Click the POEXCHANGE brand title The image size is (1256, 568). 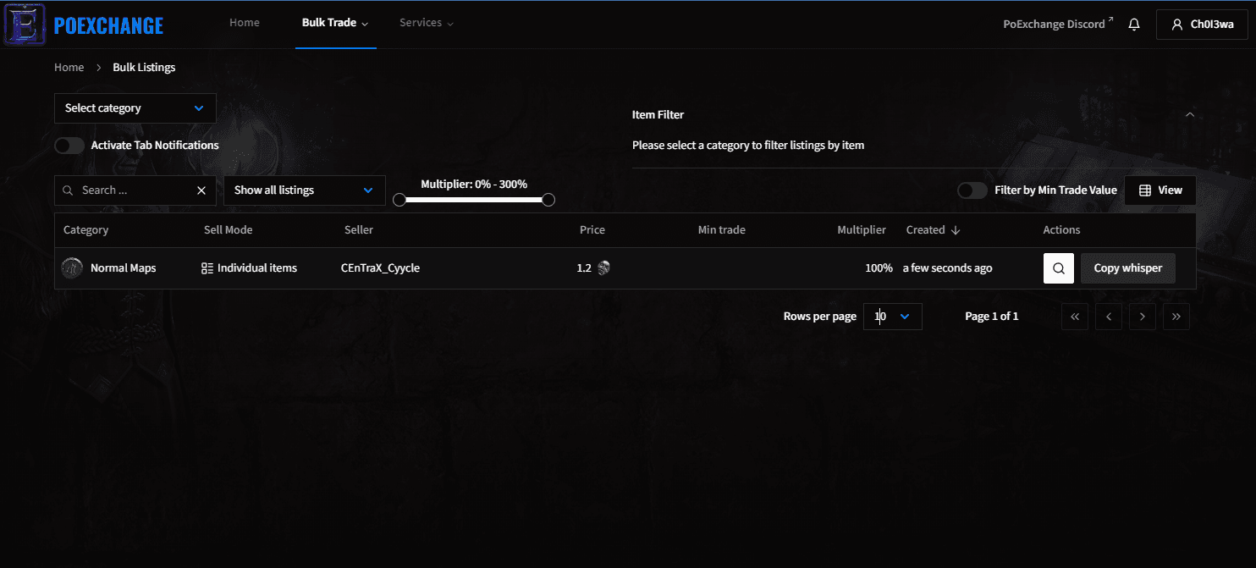click(108, 25)
